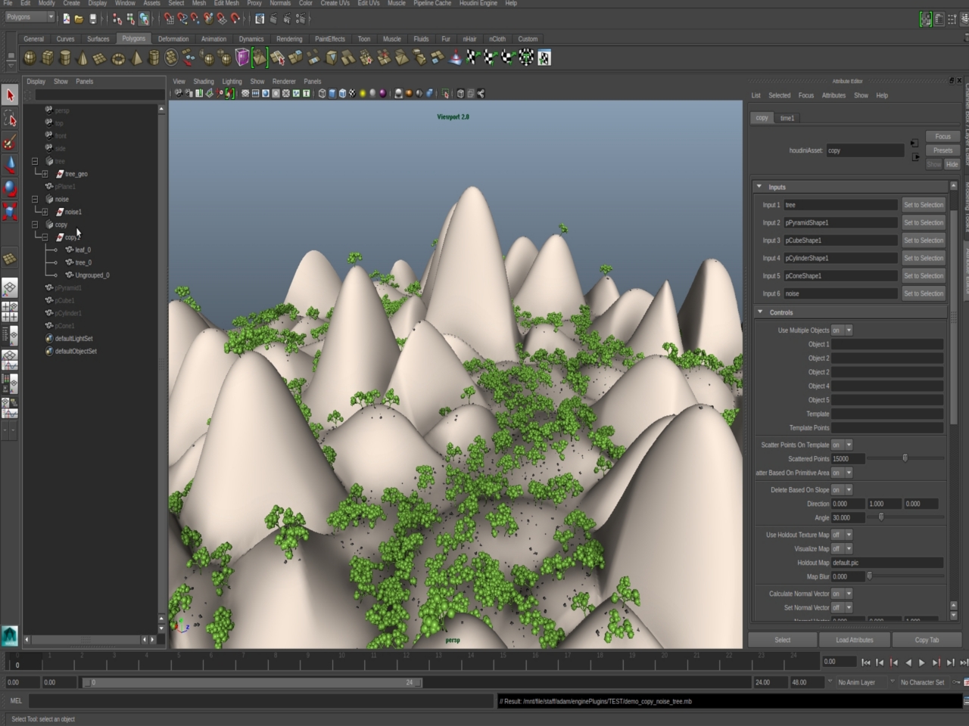
Task: Create new scene with the page icon
Action: click(66, 19)
